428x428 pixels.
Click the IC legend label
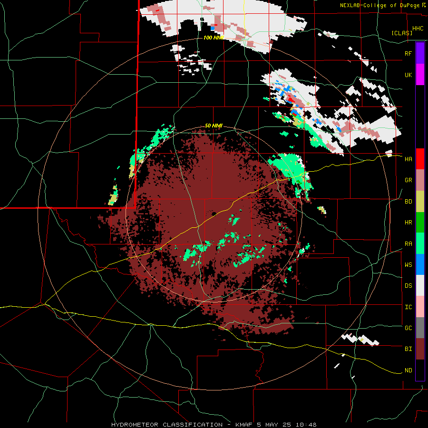(x=408, y=307)
